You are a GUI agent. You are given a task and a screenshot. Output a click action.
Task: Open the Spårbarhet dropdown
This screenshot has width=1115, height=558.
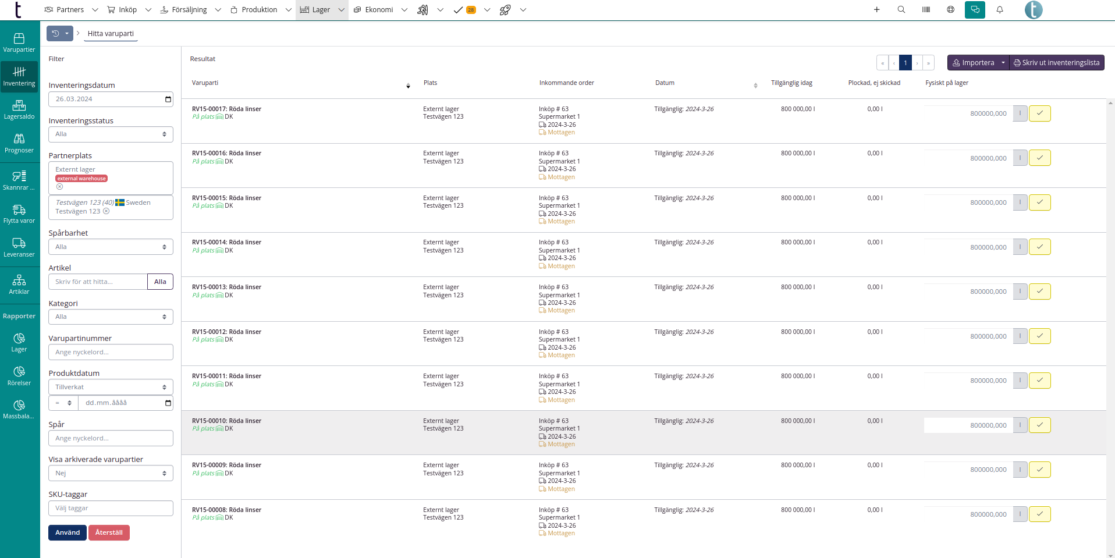[111, 247]
